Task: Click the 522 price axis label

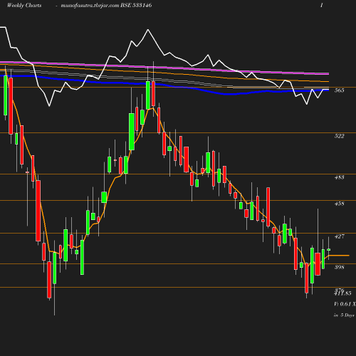Action: pyautogui.click(x=339, y=136)
